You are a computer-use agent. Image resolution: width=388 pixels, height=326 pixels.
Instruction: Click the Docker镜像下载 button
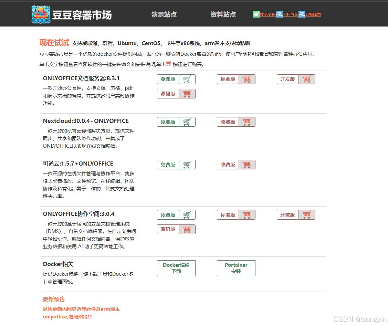(176, 268)
